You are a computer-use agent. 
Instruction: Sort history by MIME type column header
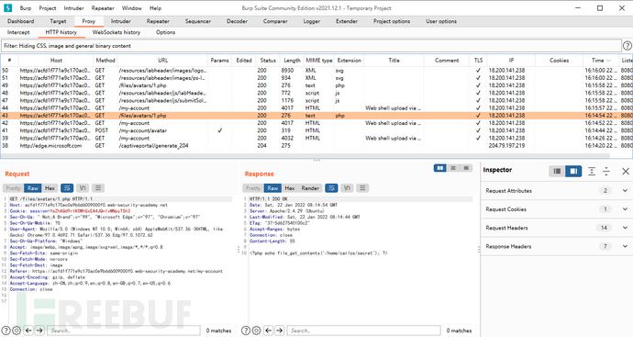[318, 61]
